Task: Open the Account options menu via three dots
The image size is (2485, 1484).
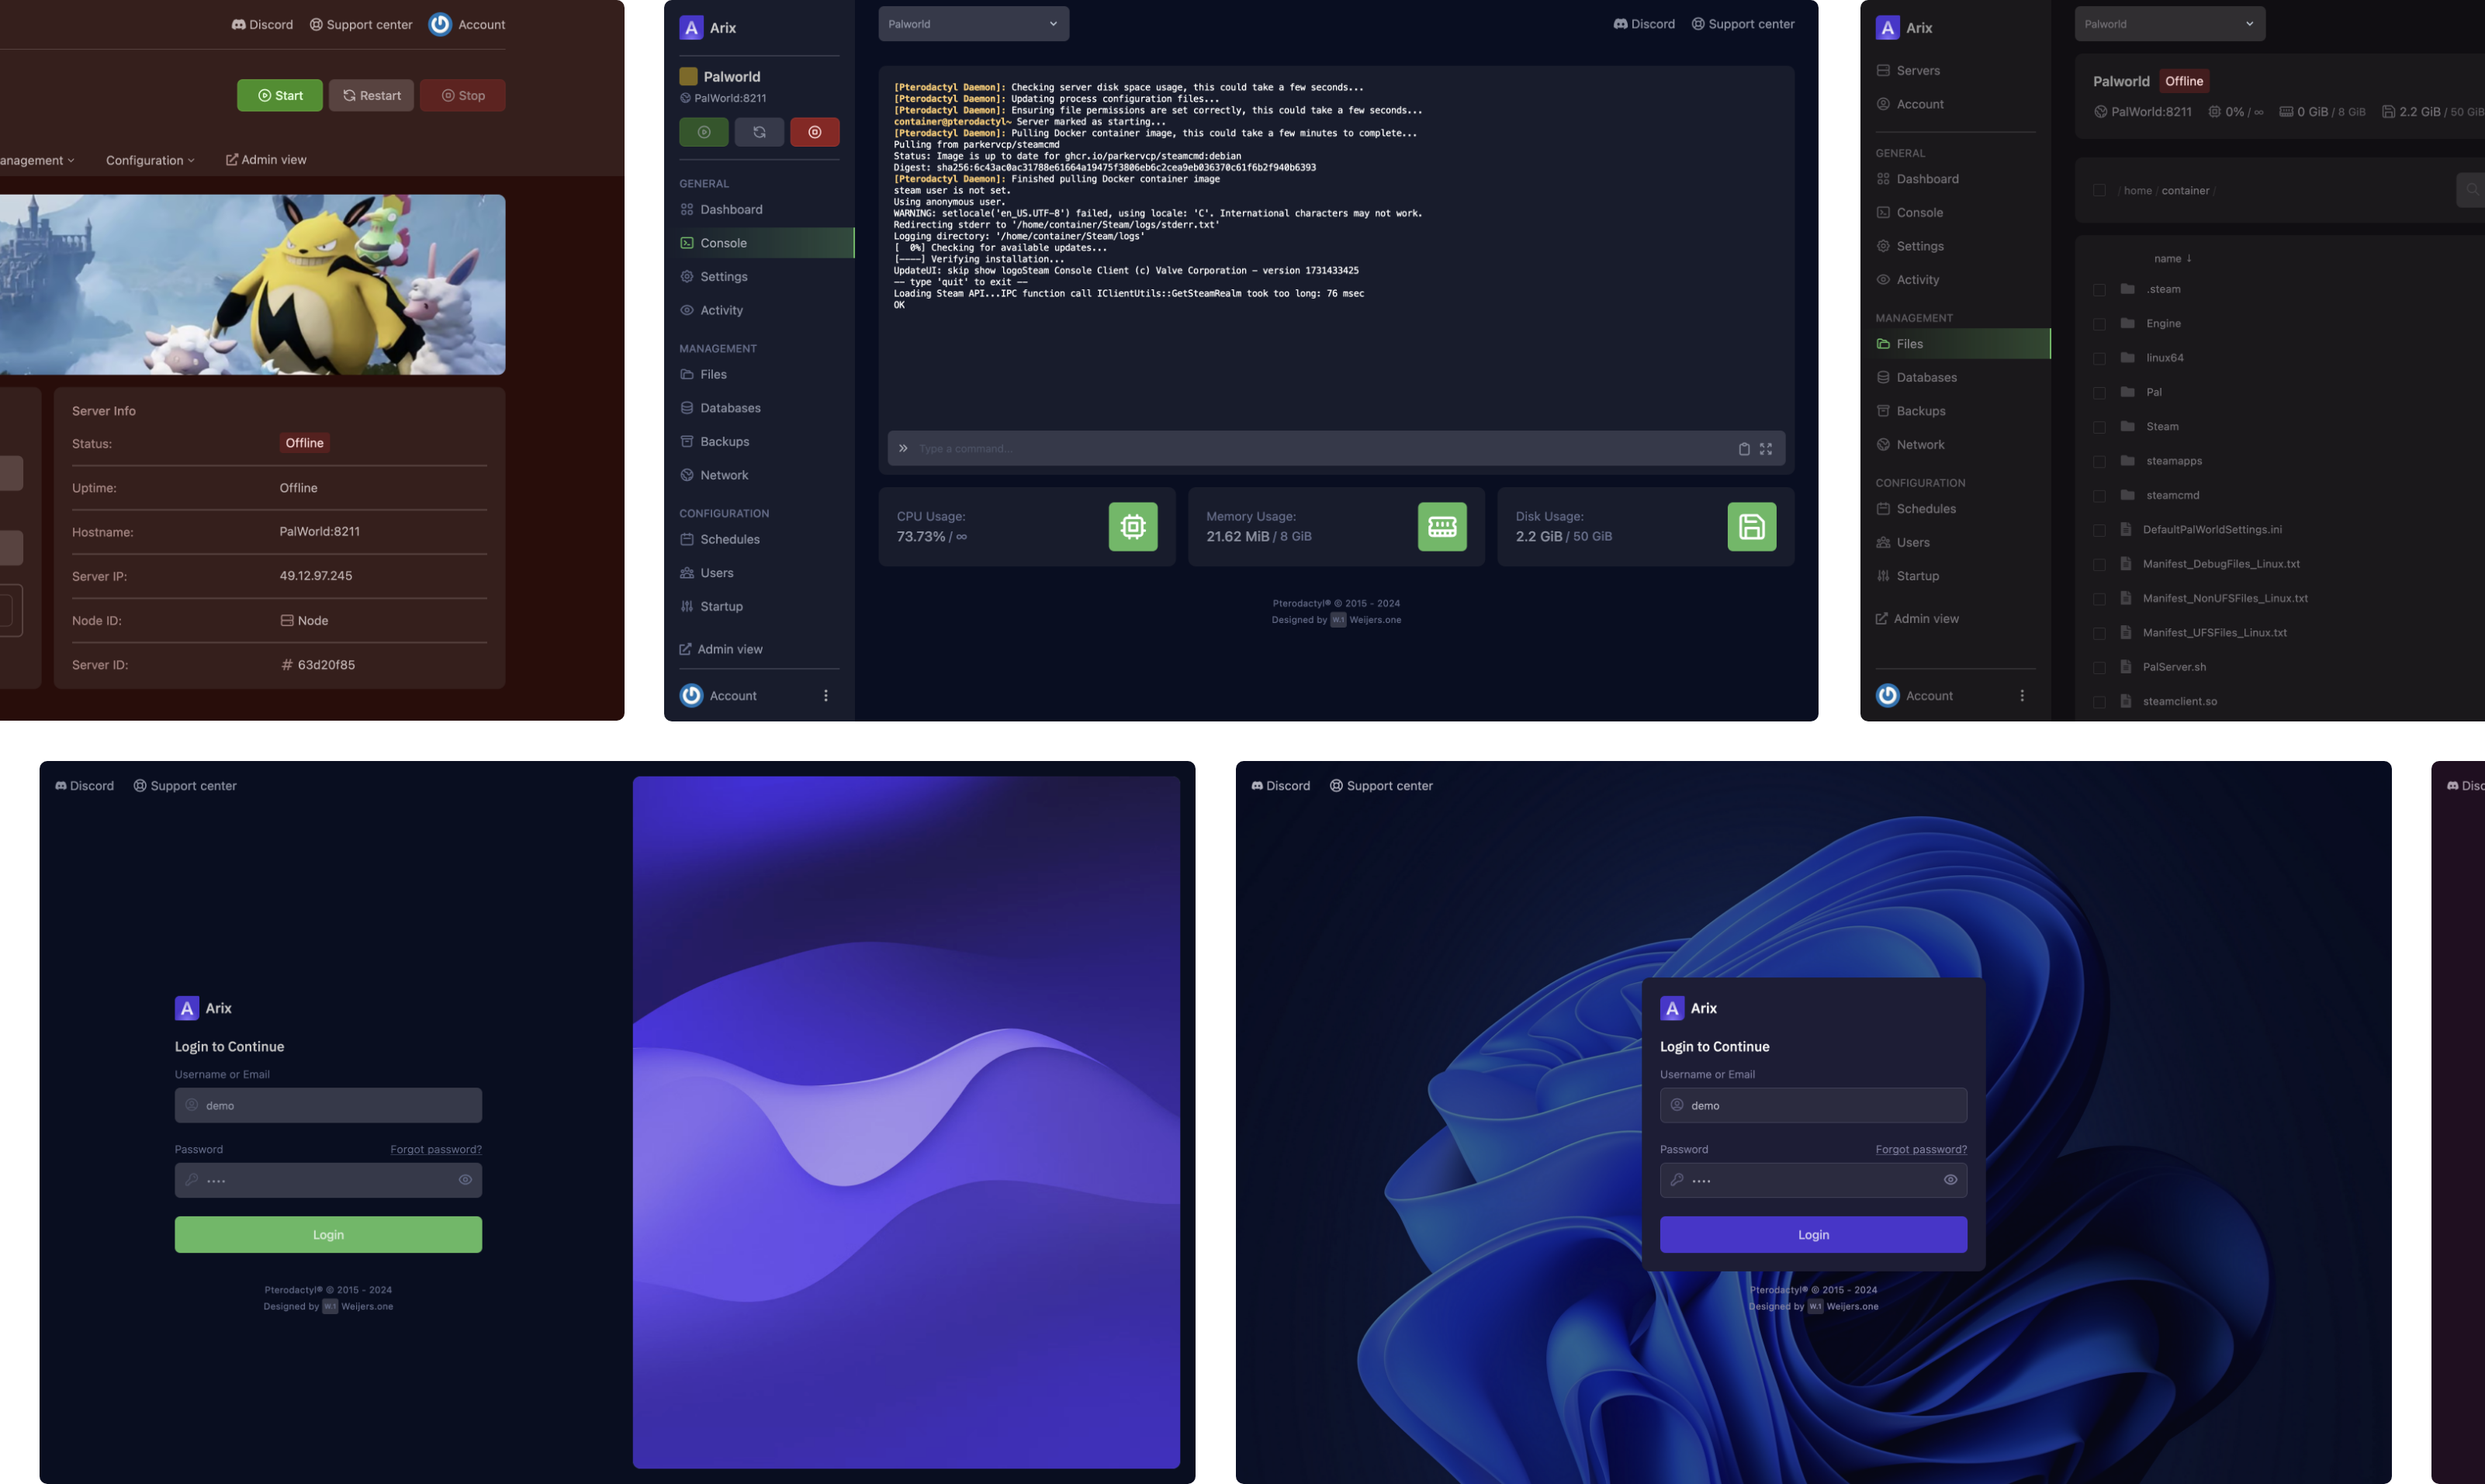Action: [x=826, y=695]
